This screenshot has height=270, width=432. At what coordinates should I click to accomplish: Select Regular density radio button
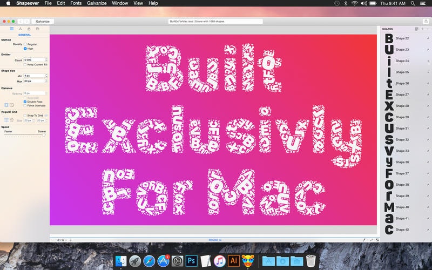coord(25,44)
